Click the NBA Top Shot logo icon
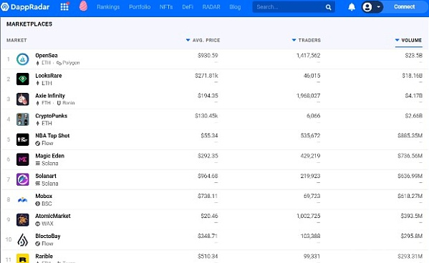 23,139
